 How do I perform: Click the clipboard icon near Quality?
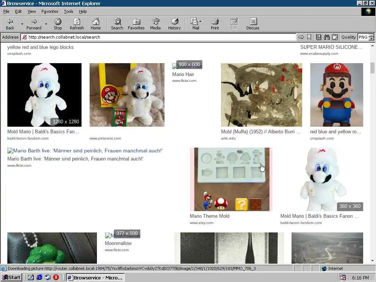335,37
